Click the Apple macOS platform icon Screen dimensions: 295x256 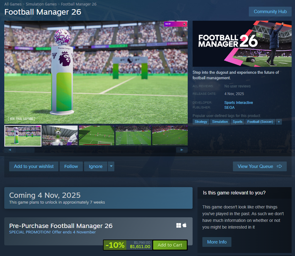[x=185, y=225]
